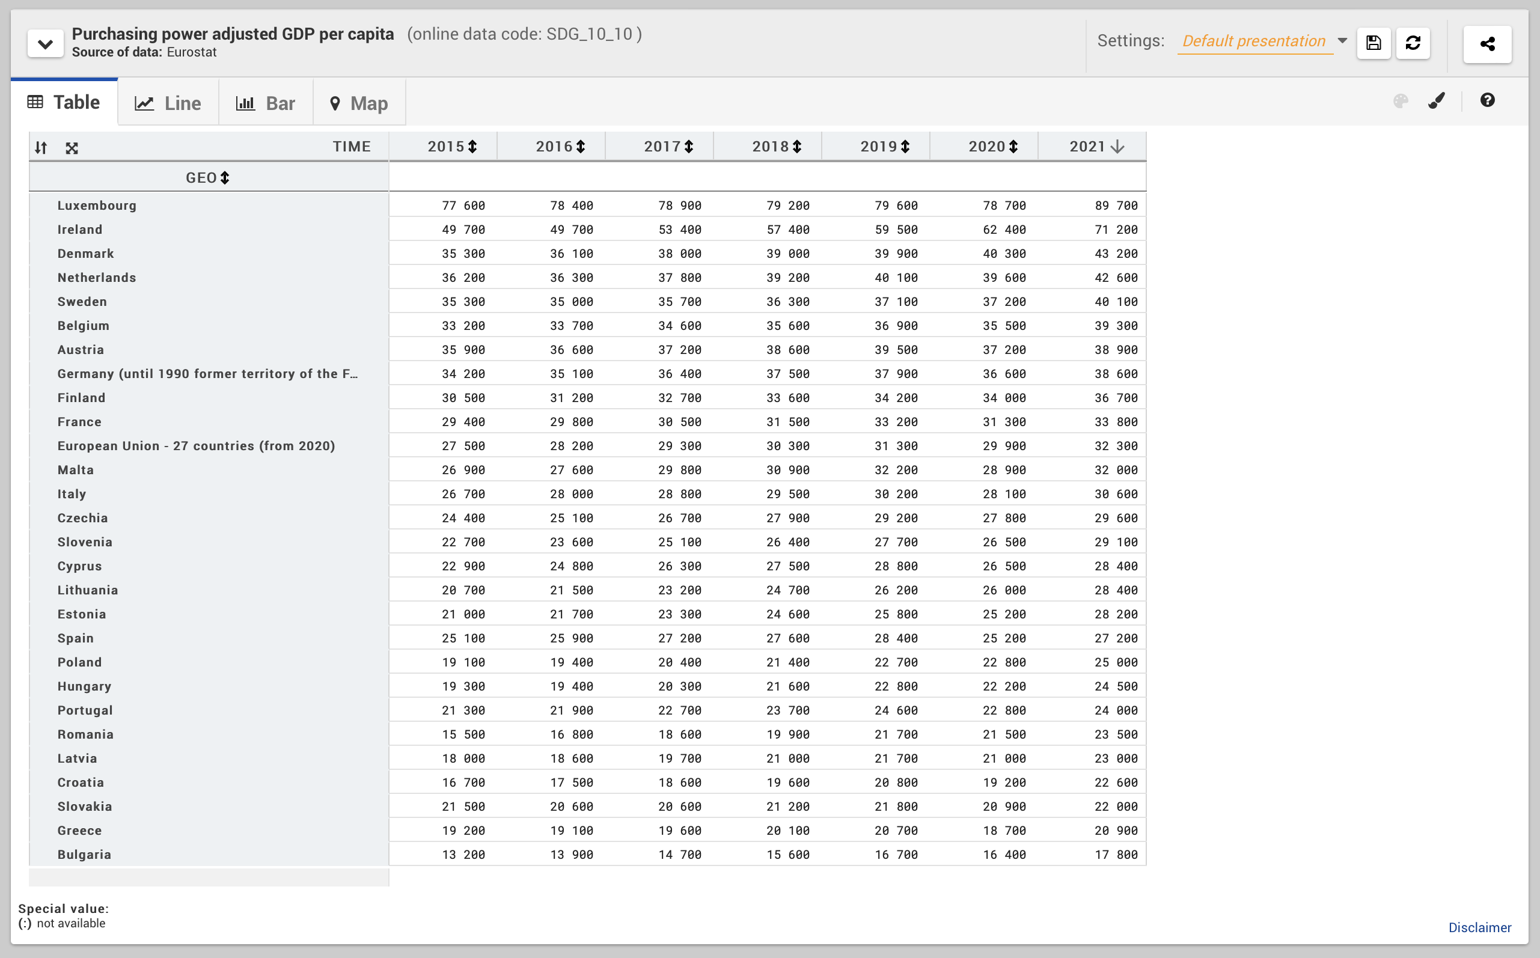
Task: Select the Portugal row label
Action: (85, 711)
